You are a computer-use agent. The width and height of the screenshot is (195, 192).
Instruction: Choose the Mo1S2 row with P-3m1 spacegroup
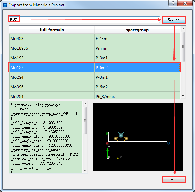[52, 58]
